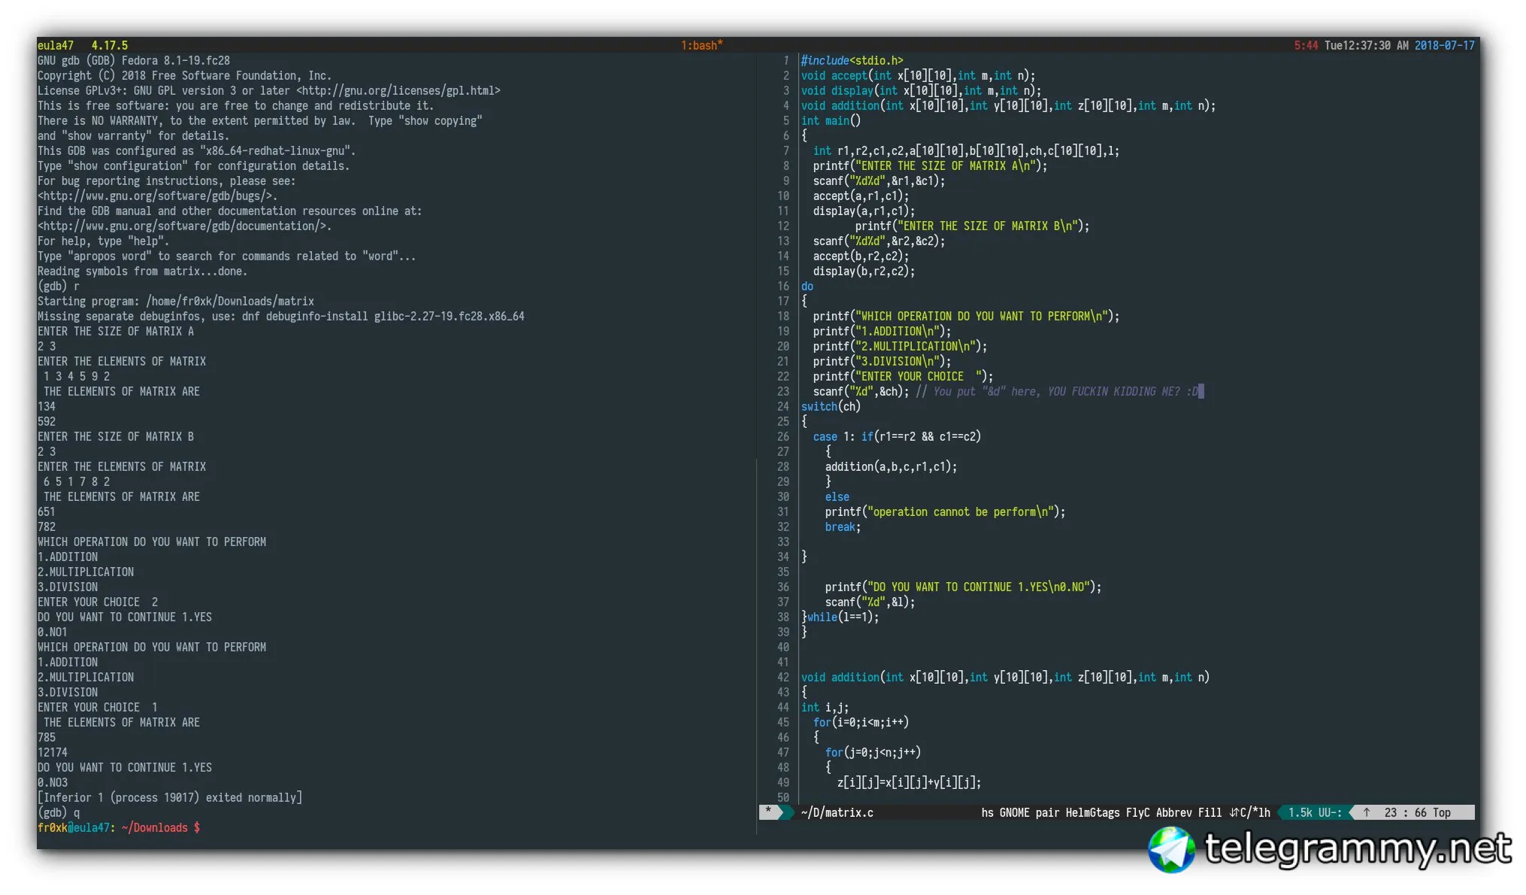Image resolution: width=1526 pixels, height=895 pixels.
Task: Toggle the Abbrev minor mode indicator
Action: coord(1173,812)
